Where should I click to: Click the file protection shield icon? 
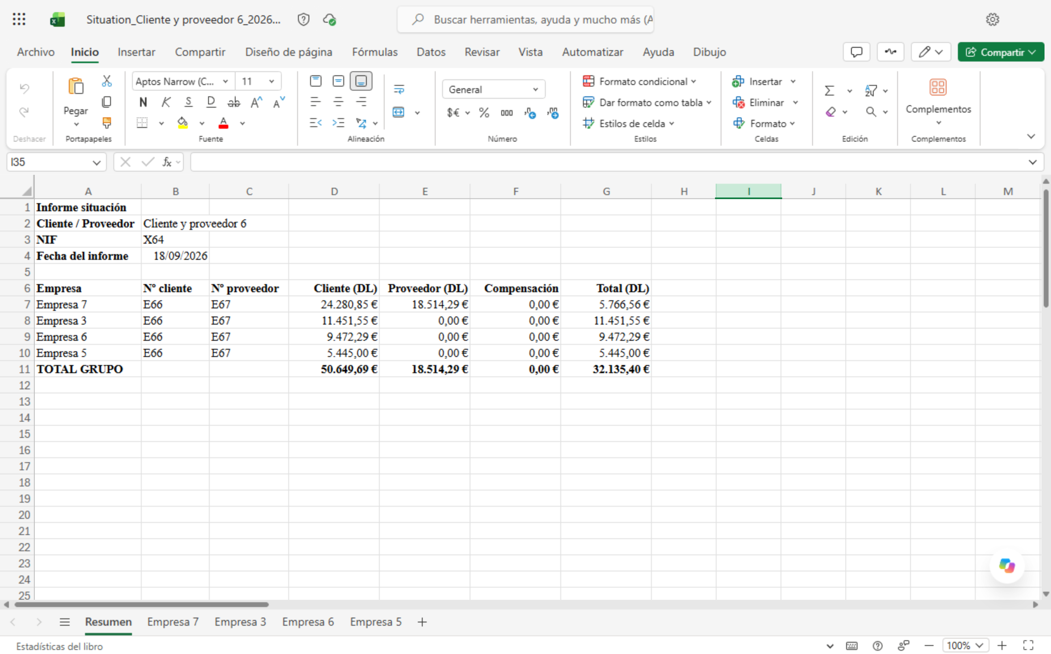pyautogui.click(x=304, y=19)
